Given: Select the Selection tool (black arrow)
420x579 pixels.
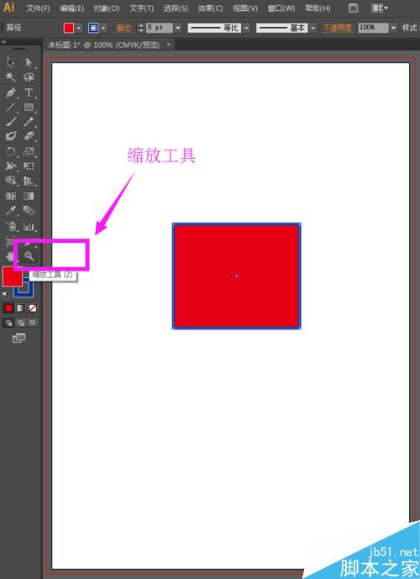Looking at the screenshot, I should point(11,62).
